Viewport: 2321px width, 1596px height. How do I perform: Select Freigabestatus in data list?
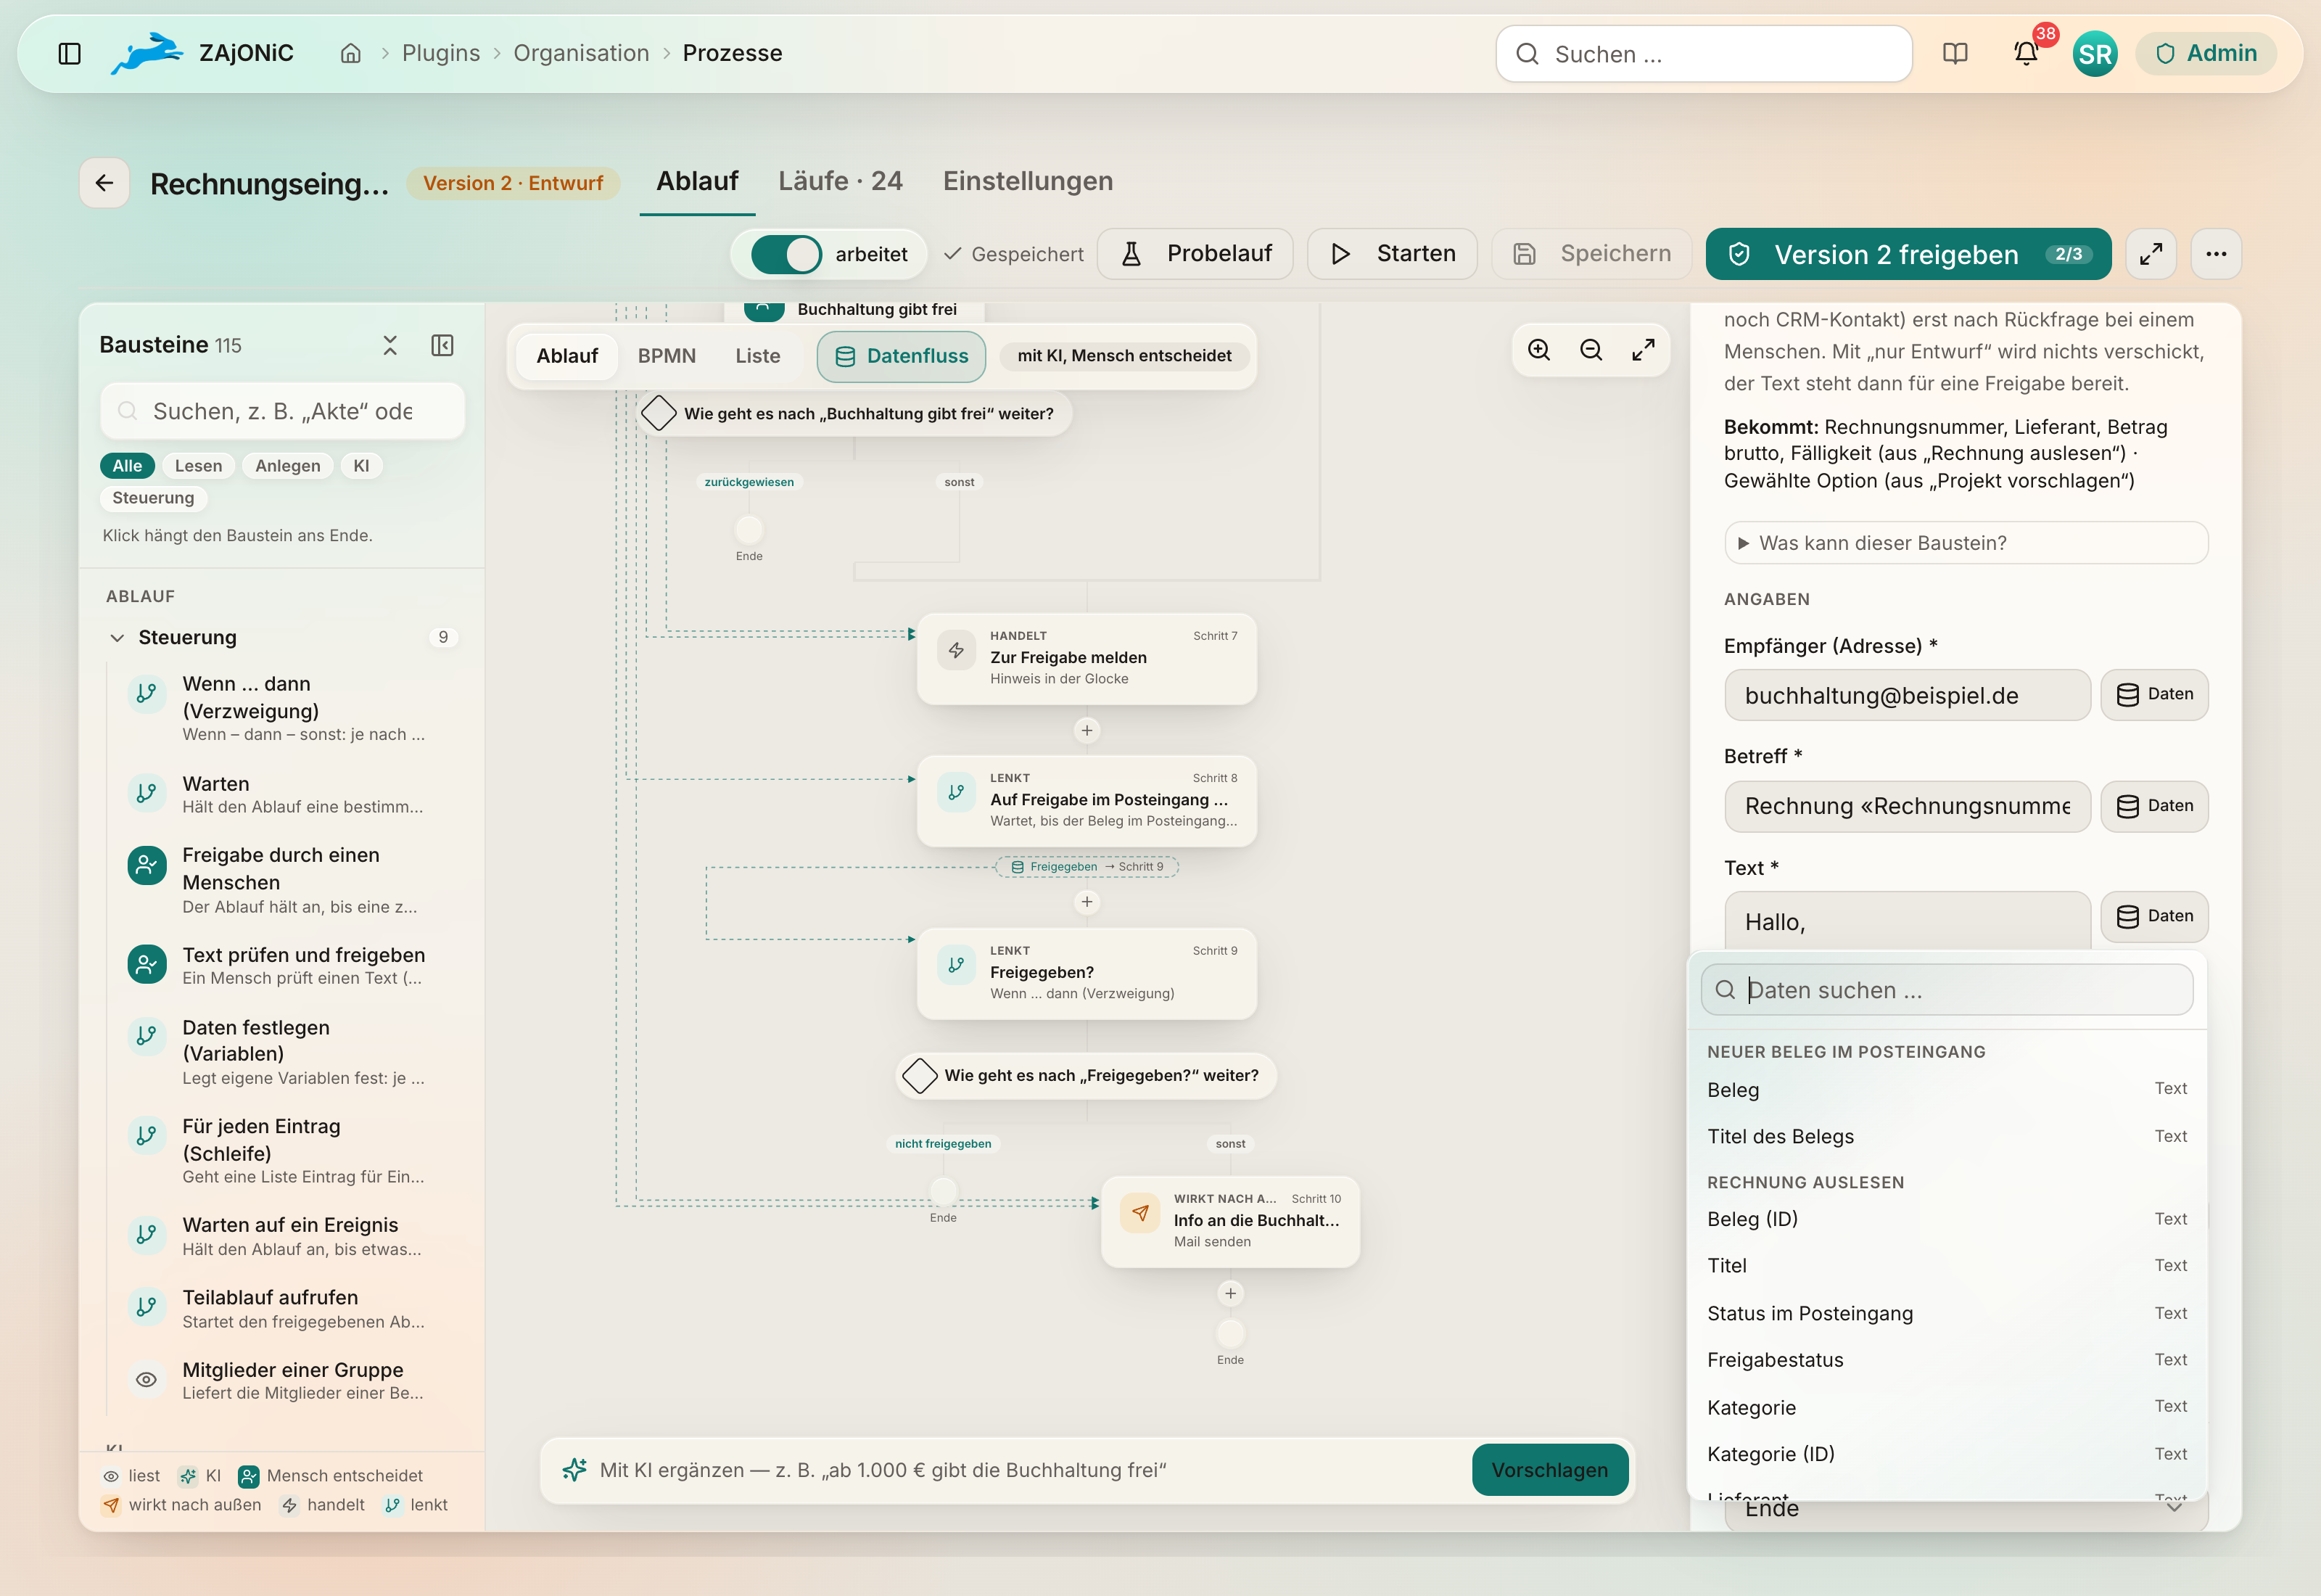pos(1946,1360)
